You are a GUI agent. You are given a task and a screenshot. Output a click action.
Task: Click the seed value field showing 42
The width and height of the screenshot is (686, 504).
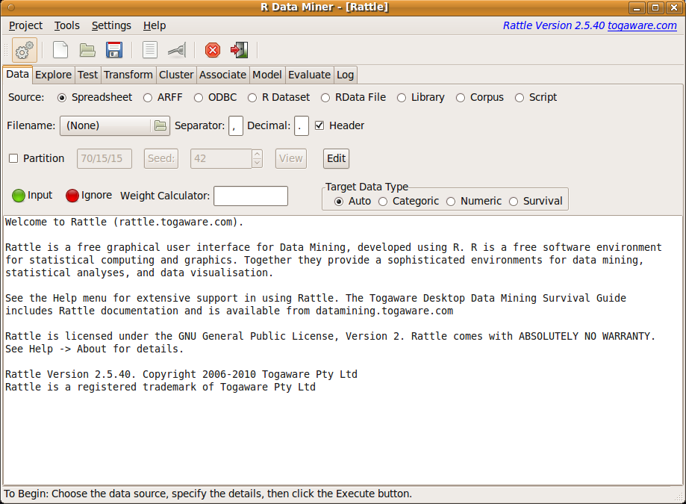coord(221,158)
